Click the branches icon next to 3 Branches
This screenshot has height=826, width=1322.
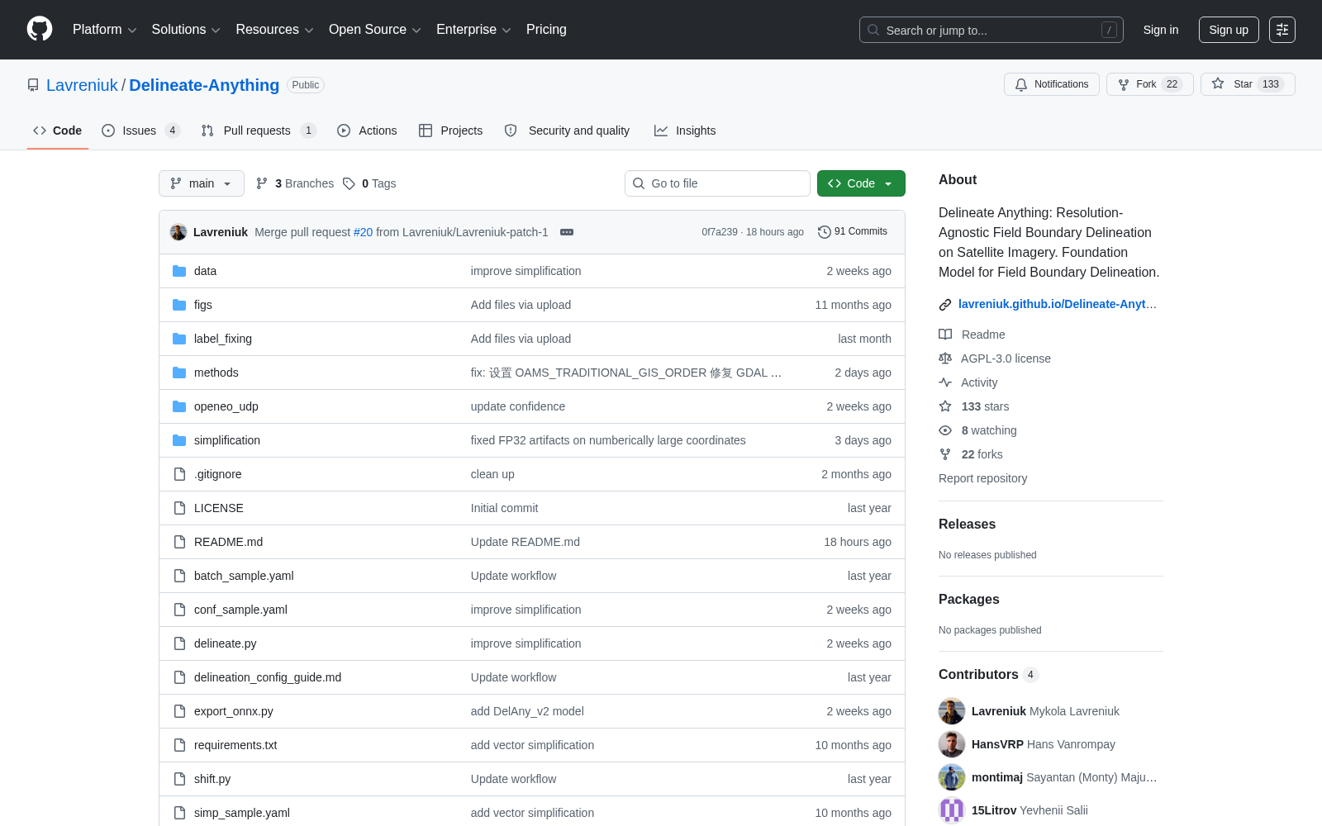262,183
